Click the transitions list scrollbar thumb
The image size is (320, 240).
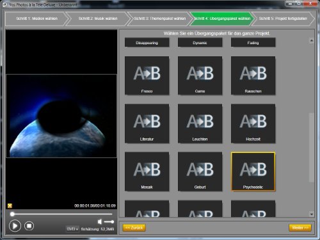coord(312,148)
